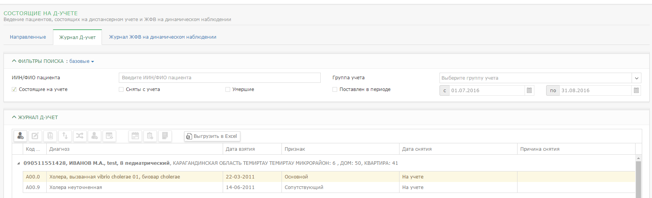Enable the Сняты с учета checkbox
This screenshot has height=198, width=652.
(121, 89)
